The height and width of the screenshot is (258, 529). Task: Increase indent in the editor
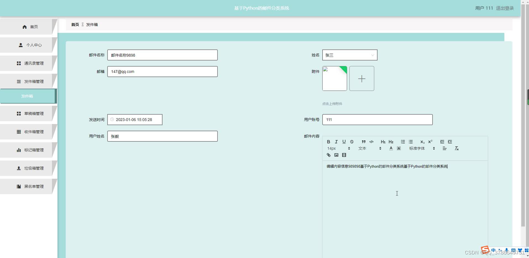click(450, 142)
